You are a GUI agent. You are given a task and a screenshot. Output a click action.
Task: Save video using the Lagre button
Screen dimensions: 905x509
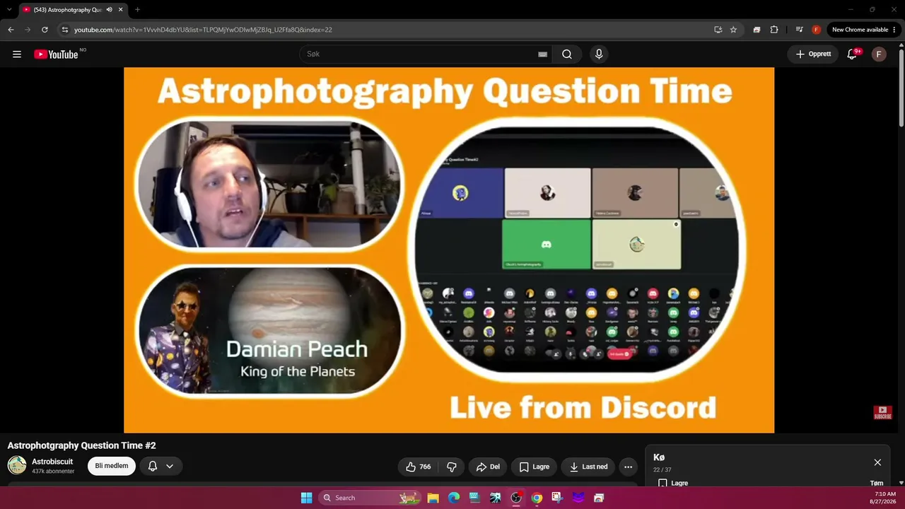click(x=534, y=467)
